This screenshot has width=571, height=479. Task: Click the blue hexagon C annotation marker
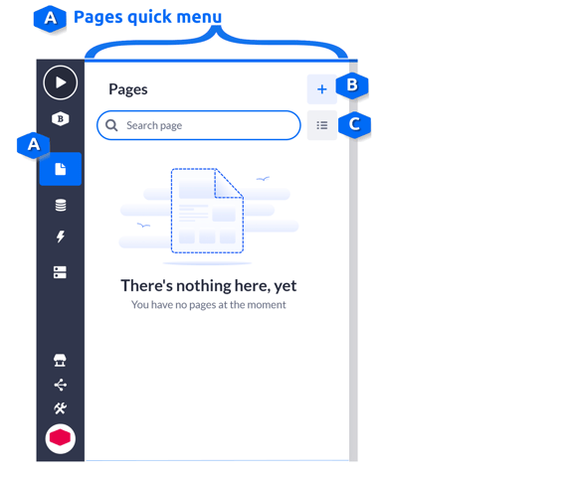pos(354,125)
